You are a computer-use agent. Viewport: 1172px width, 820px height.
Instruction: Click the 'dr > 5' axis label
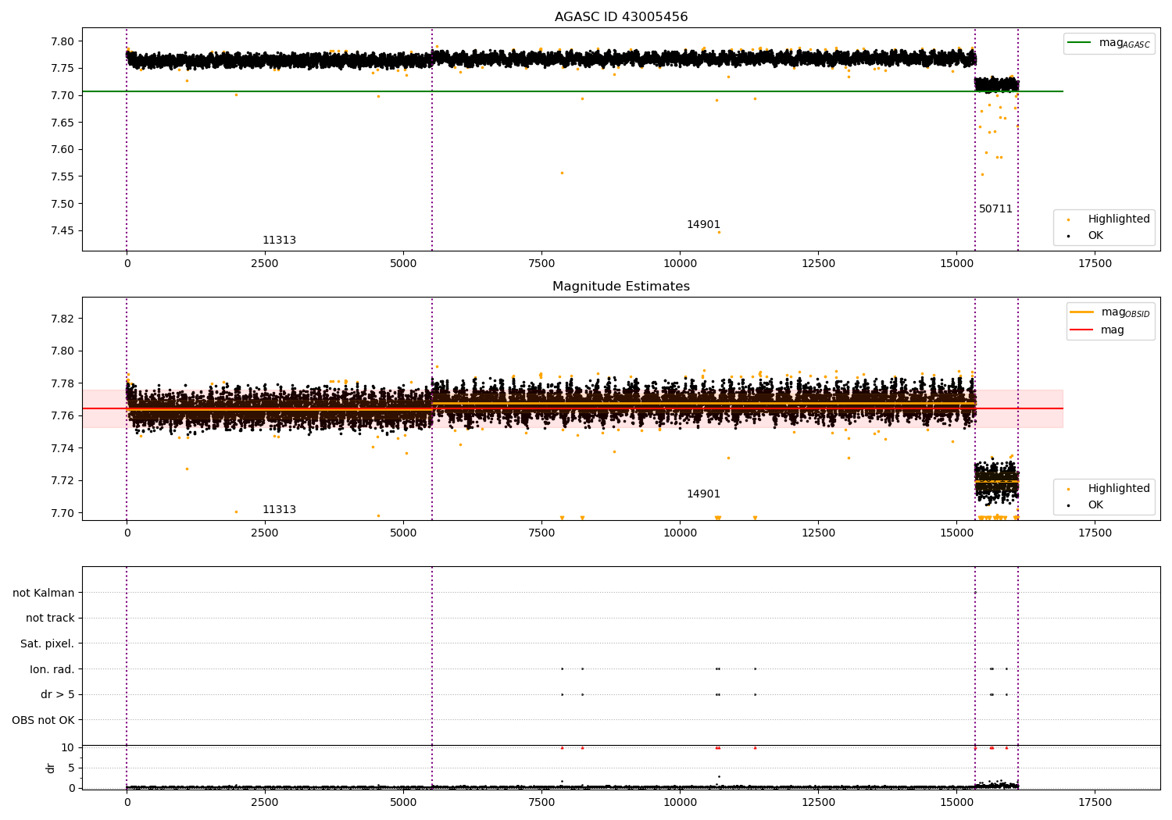58,694
